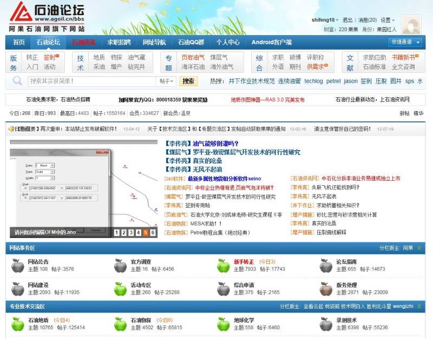Click hot search term 井下作业技术规范
This screenshot has width=433, height=339.
coord(252,81)
